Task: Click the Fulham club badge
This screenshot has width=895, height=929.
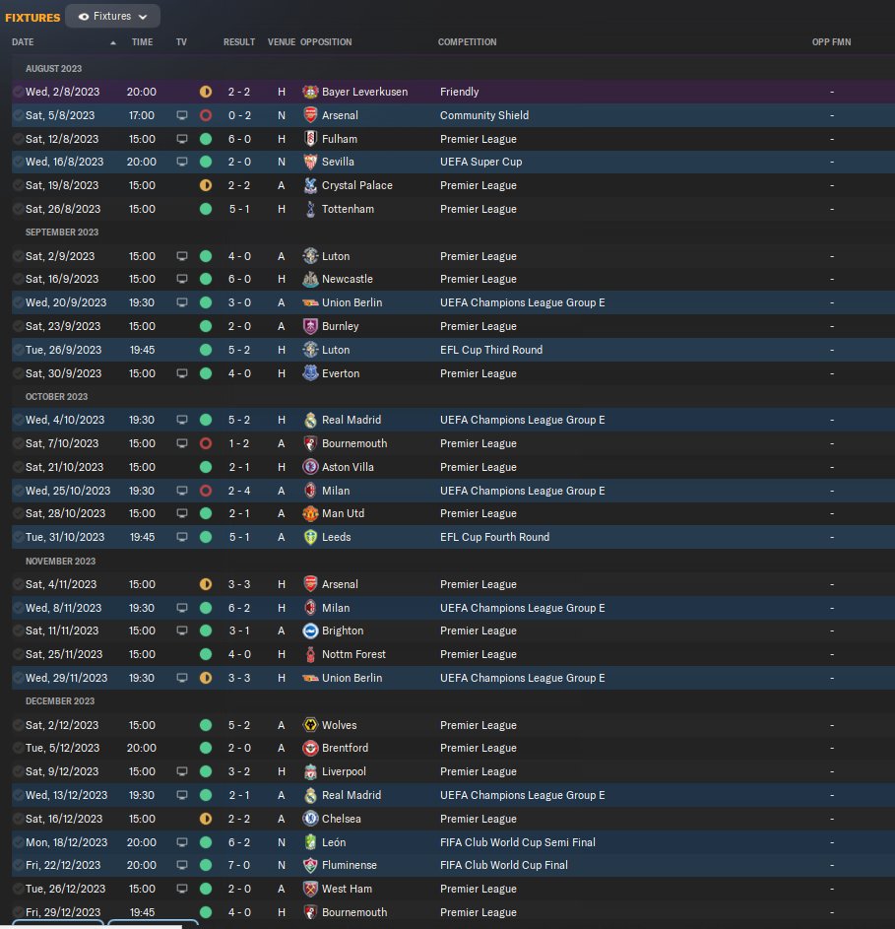Action: click(x=310, y=139)
